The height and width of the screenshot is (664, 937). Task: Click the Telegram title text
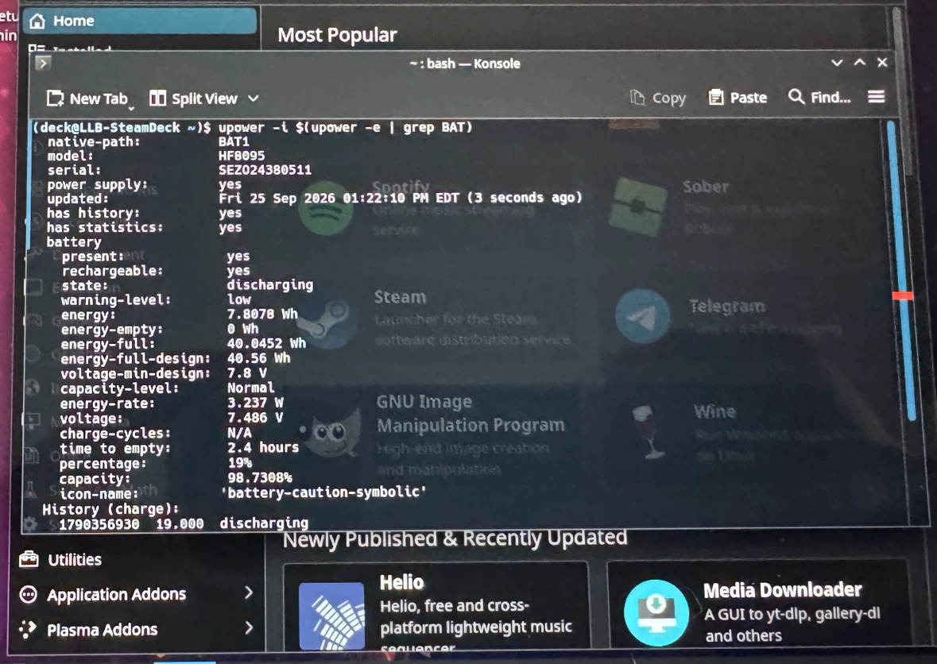pos(726,307)
